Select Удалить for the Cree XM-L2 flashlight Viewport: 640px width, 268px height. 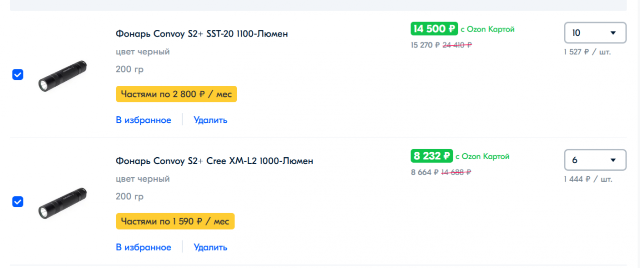[x=210, y=248]
